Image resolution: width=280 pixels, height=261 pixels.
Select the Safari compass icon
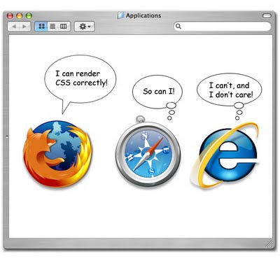[x=148, y=152]
